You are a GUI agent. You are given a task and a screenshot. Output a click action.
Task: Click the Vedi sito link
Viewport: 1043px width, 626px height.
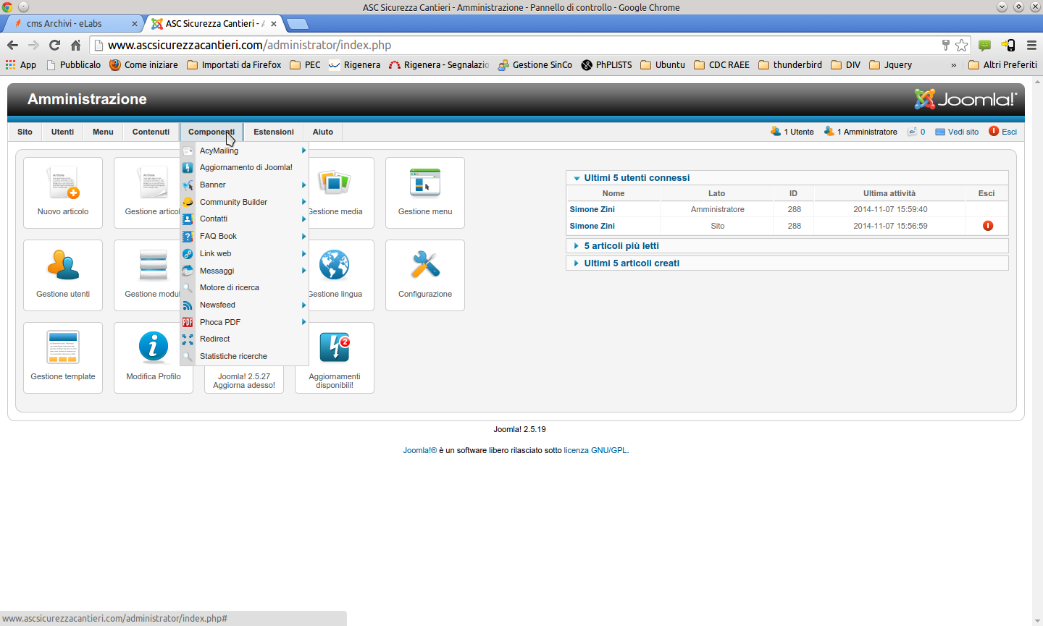pyautogui.click(x=957, y=132)
